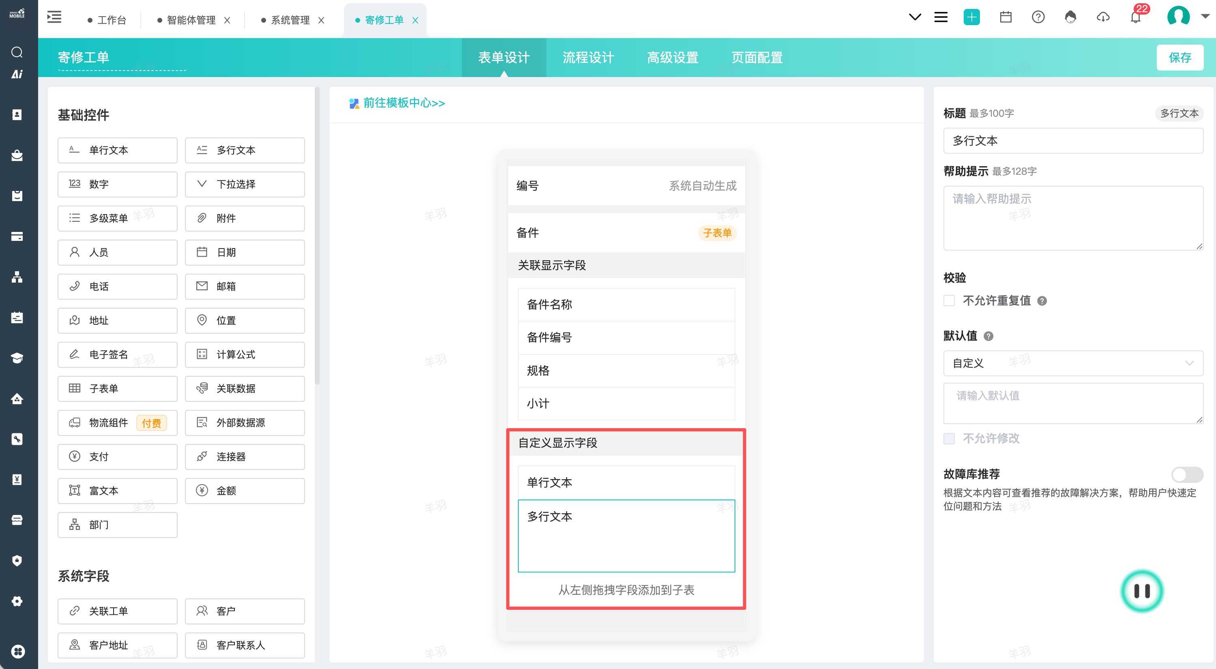
Task: Click the floating pause button
Action: 1141,591
